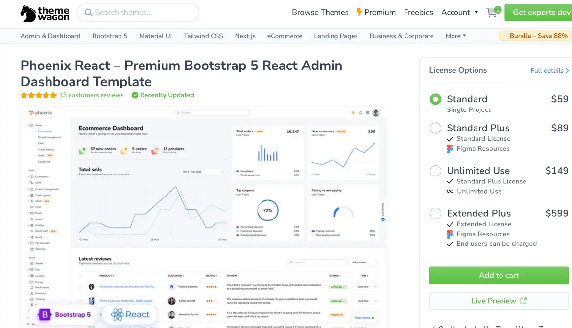The image size is (572, 328).
Task: Click the Phoenix React template title
Action: tap(181, 73)
